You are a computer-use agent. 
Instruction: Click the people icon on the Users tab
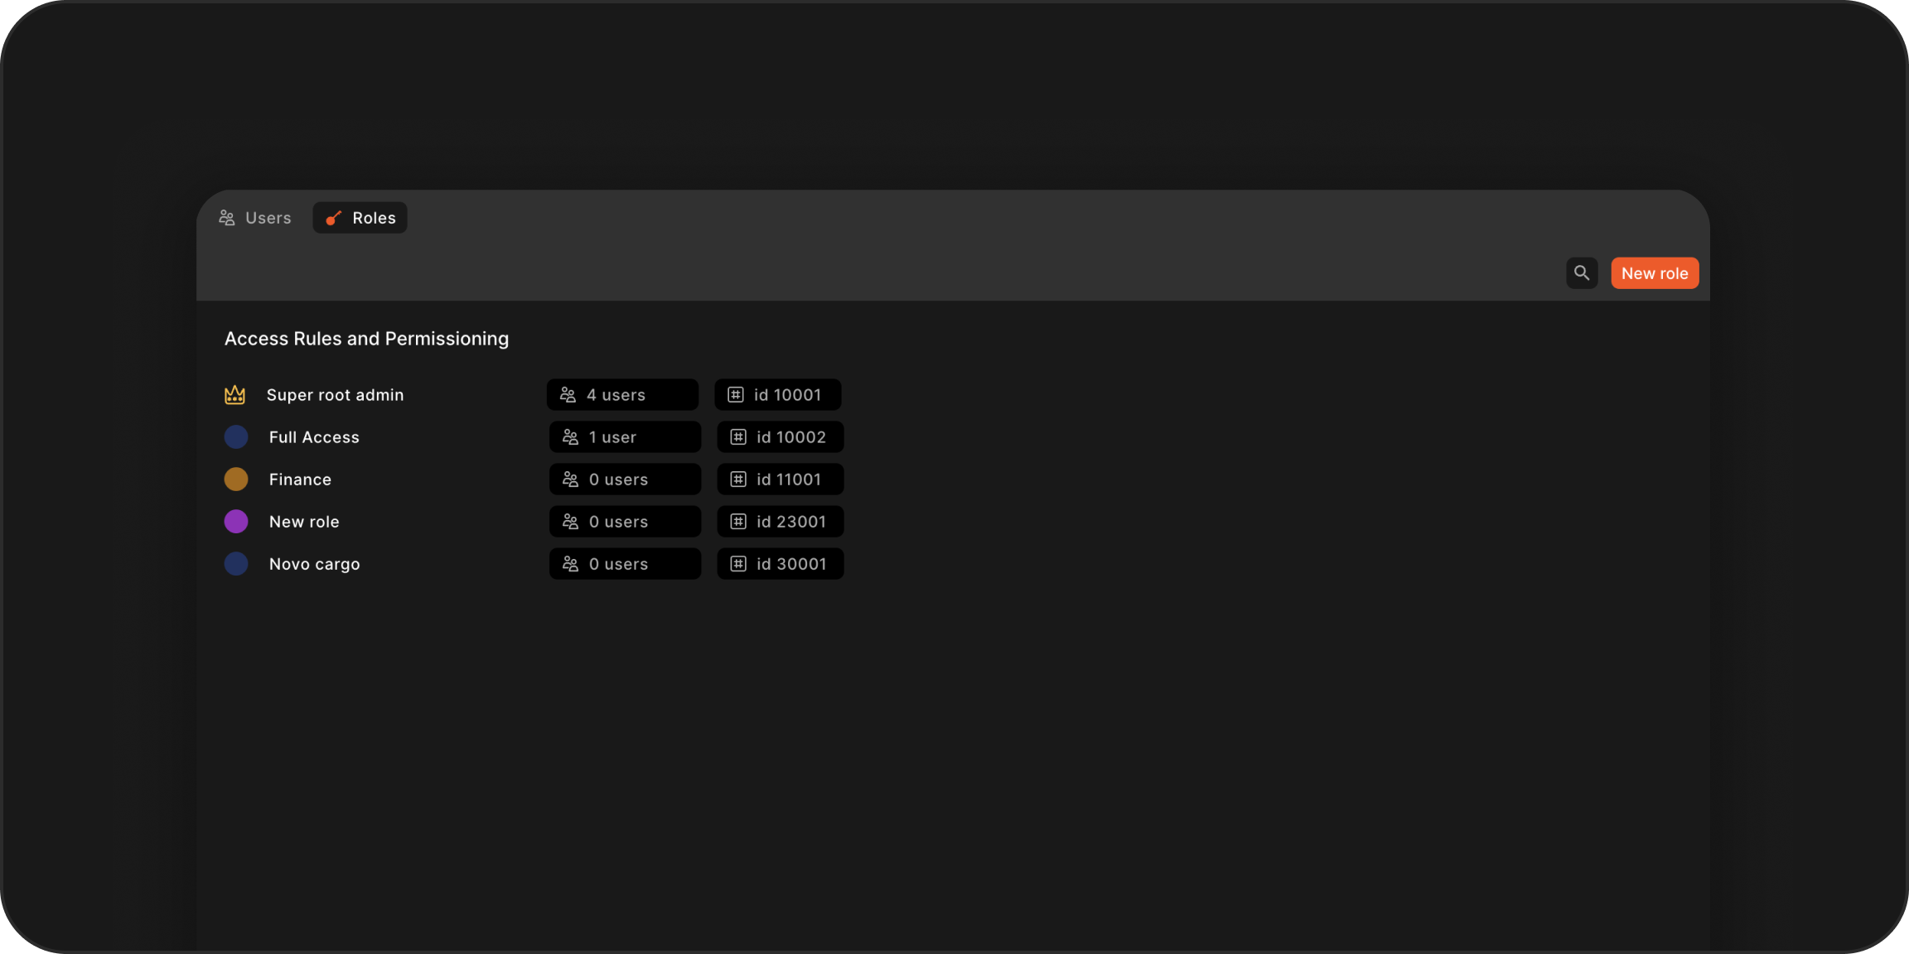point(227,217)
